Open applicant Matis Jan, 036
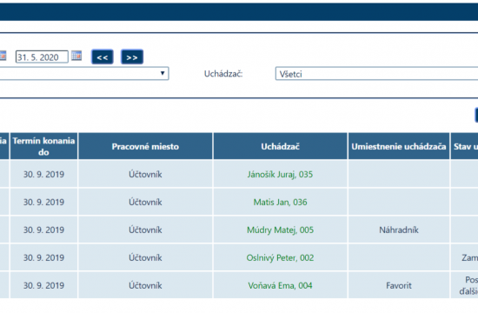The height and width of the screenshot is (313, 478). (x=280, y=202)
